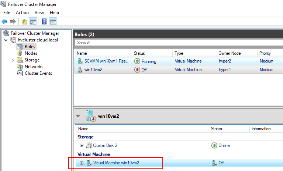Open the View menu

[39, 13]
